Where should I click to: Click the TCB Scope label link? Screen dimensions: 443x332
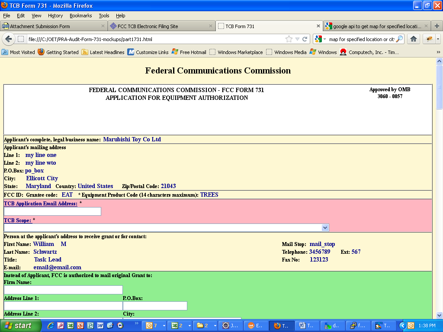(18, 220)
